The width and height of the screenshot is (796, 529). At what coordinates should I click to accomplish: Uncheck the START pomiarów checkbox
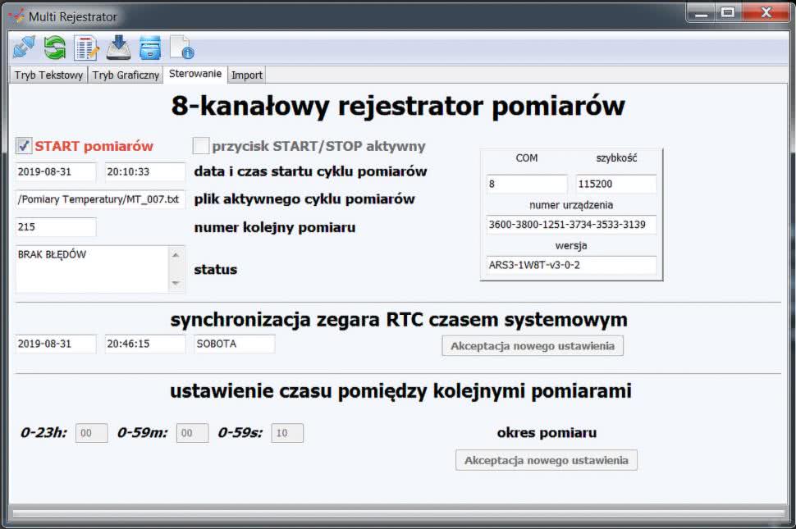pyautogui.click(x=24, y=146)
